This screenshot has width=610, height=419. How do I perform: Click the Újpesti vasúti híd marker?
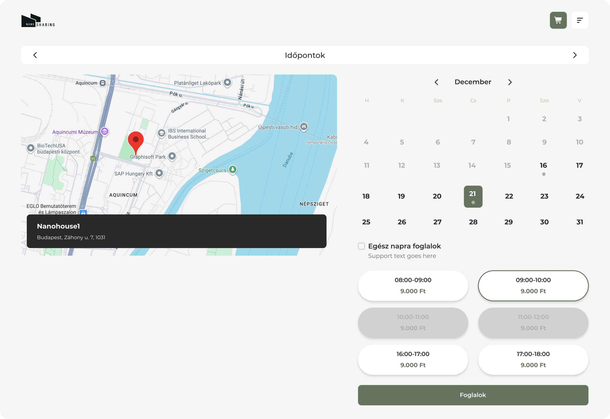click(x=304, y=127)
